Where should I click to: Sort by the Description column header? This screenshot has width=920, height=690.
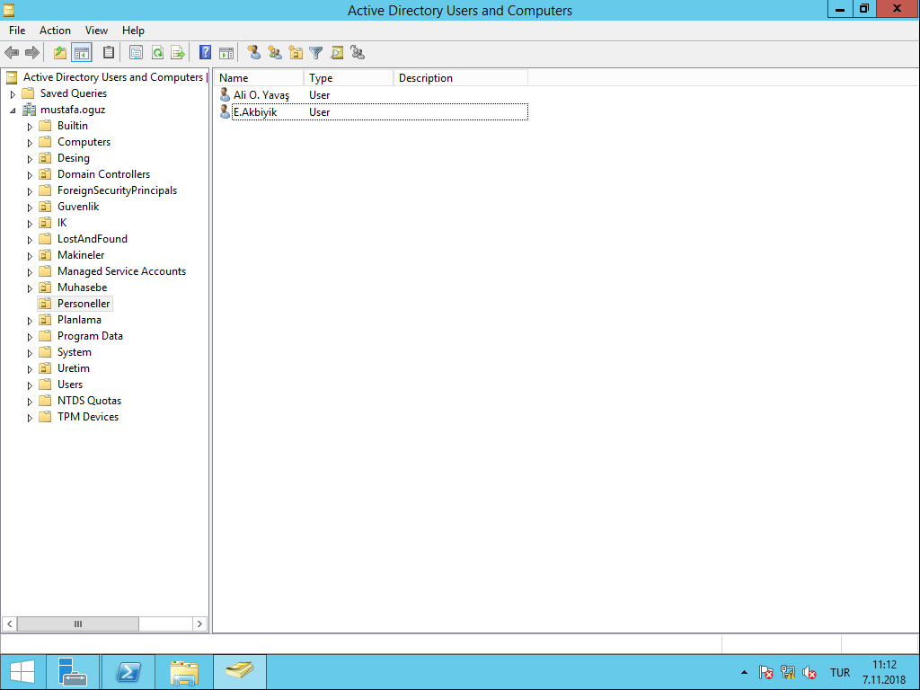pyautogui.click(x=461, y=78)
